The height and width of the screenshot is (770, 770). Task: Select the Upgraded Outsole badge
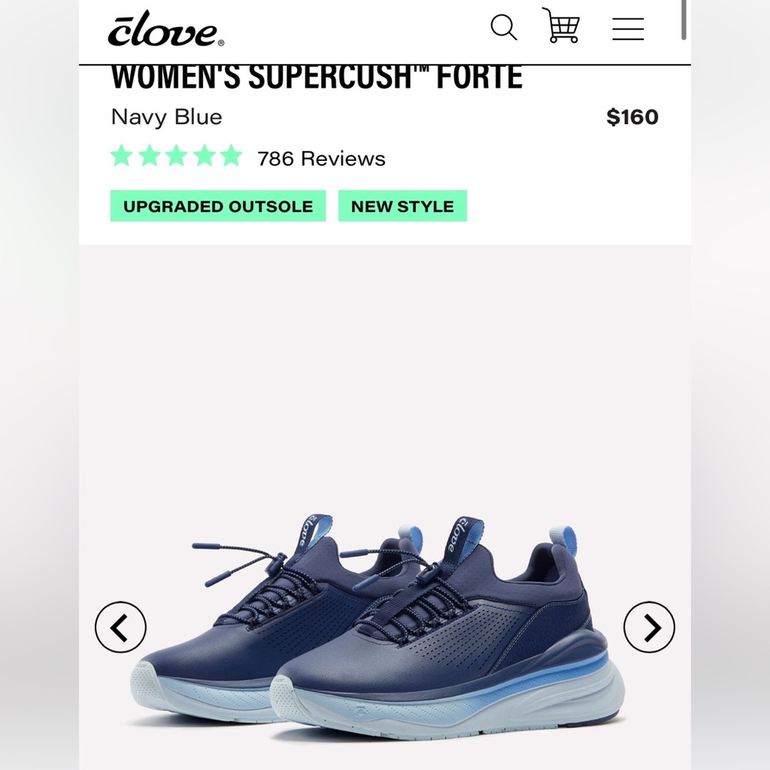[218, 206]
